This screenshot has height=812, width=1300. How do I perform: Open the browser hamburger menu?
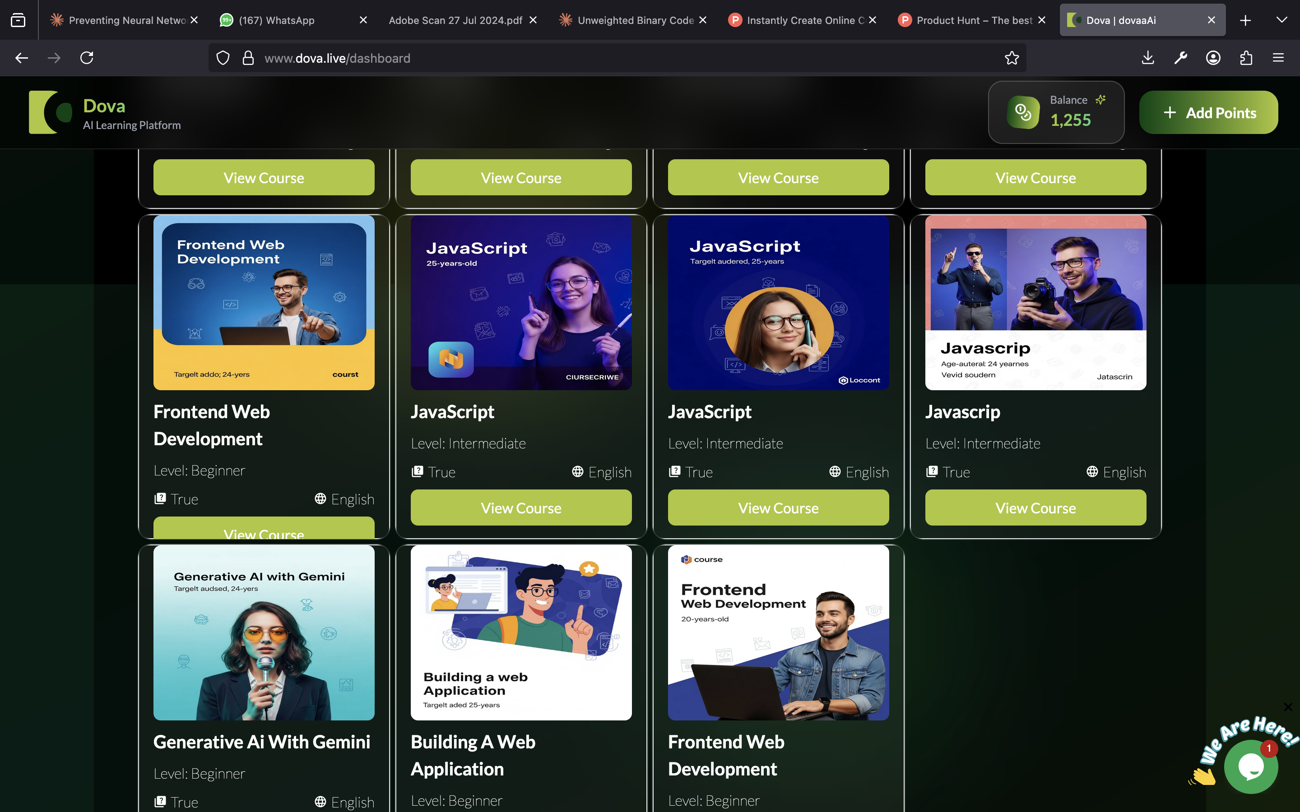pos(1278,58)
